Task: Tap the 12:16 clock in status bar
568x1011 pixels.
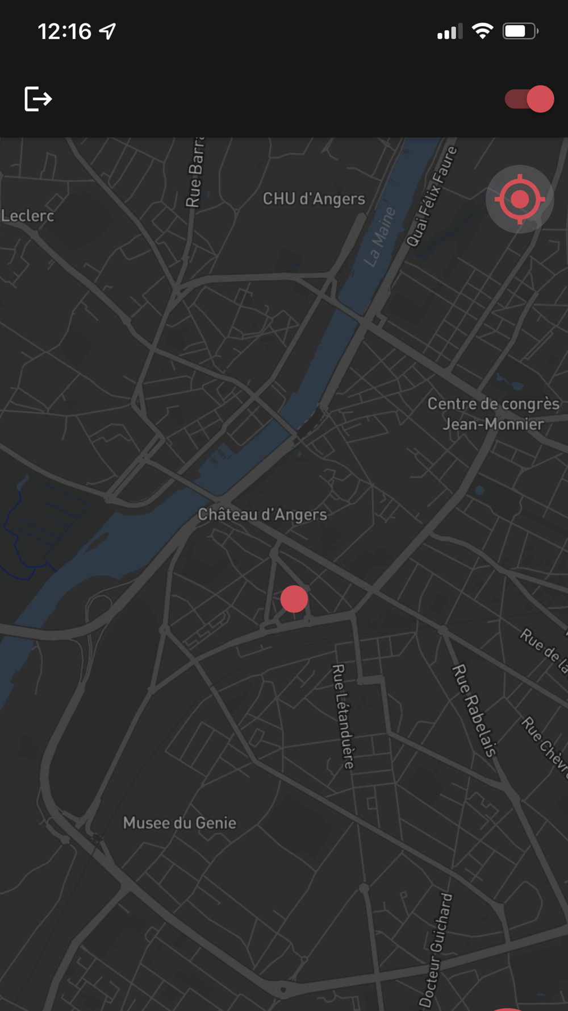Action: click(x=64, y=31)
